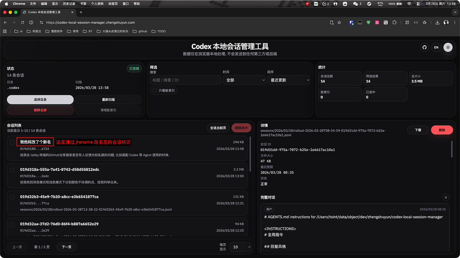Screen dimensions: 460x258
Task: Open the 每页显示 dropdown showing 10
Action: click(240, 247)
